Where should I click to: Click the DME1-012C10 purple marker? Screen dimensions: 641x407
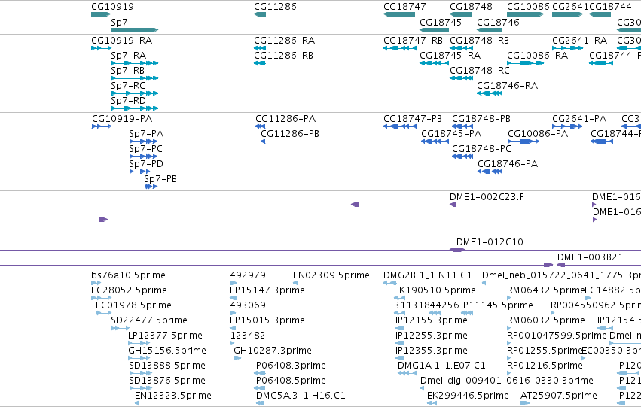[x=457, y=250]
